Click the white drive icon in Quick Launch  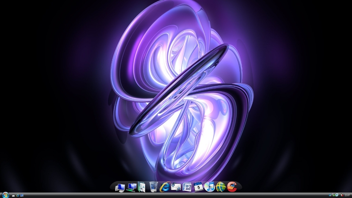click(x=13, y=196)
